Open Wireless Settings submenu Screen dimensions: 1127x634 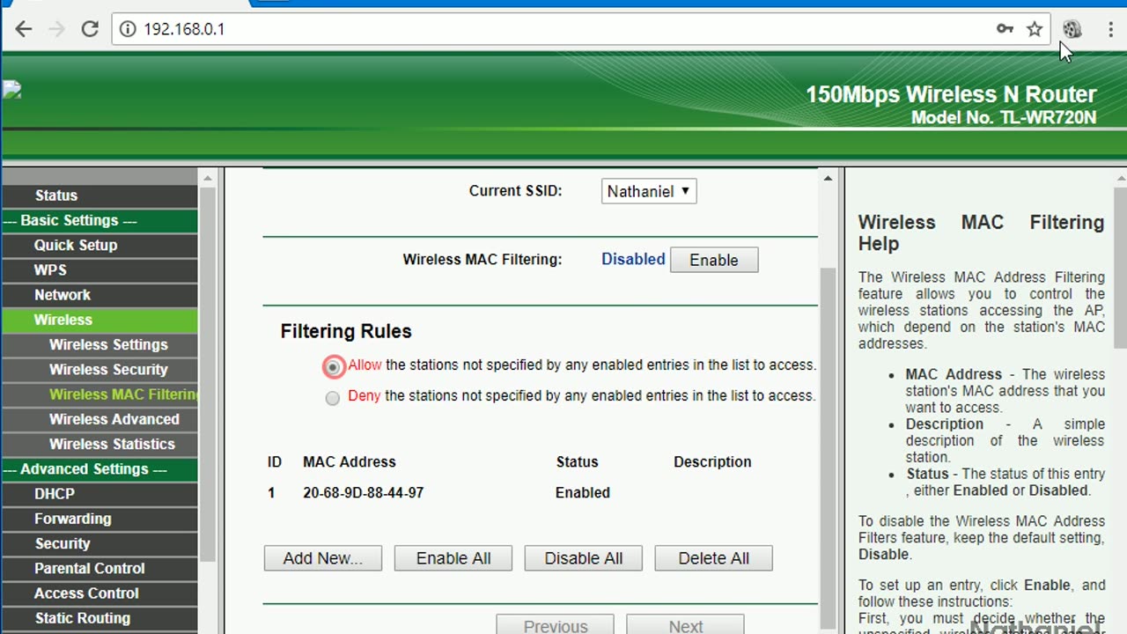[x=99, y=344]
